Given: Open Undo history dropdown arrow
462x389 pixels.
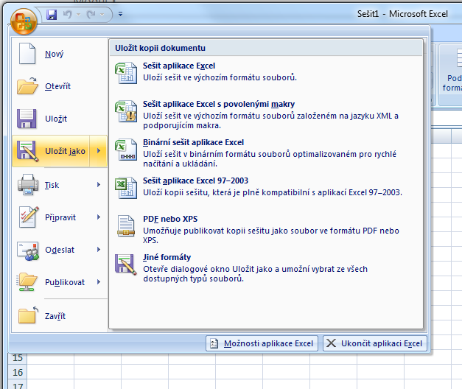Looking at the screenshot, I should [78, 14].
